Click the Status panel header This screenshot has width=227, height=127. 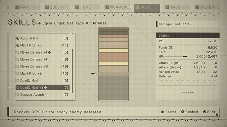[x=188, y=35]
